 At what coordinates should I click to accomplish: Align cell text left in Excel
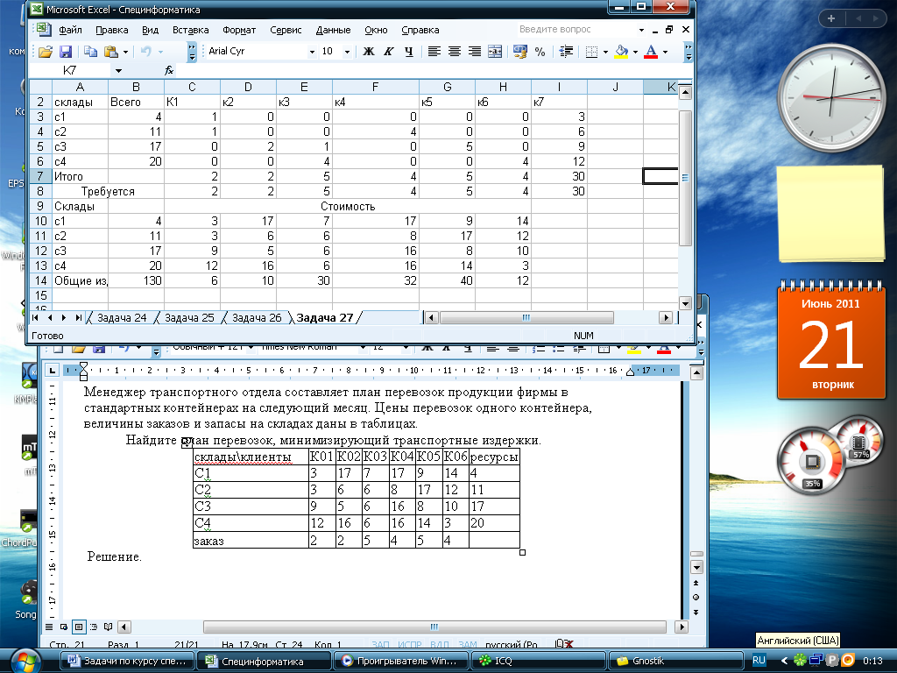(x=434, y=52)
